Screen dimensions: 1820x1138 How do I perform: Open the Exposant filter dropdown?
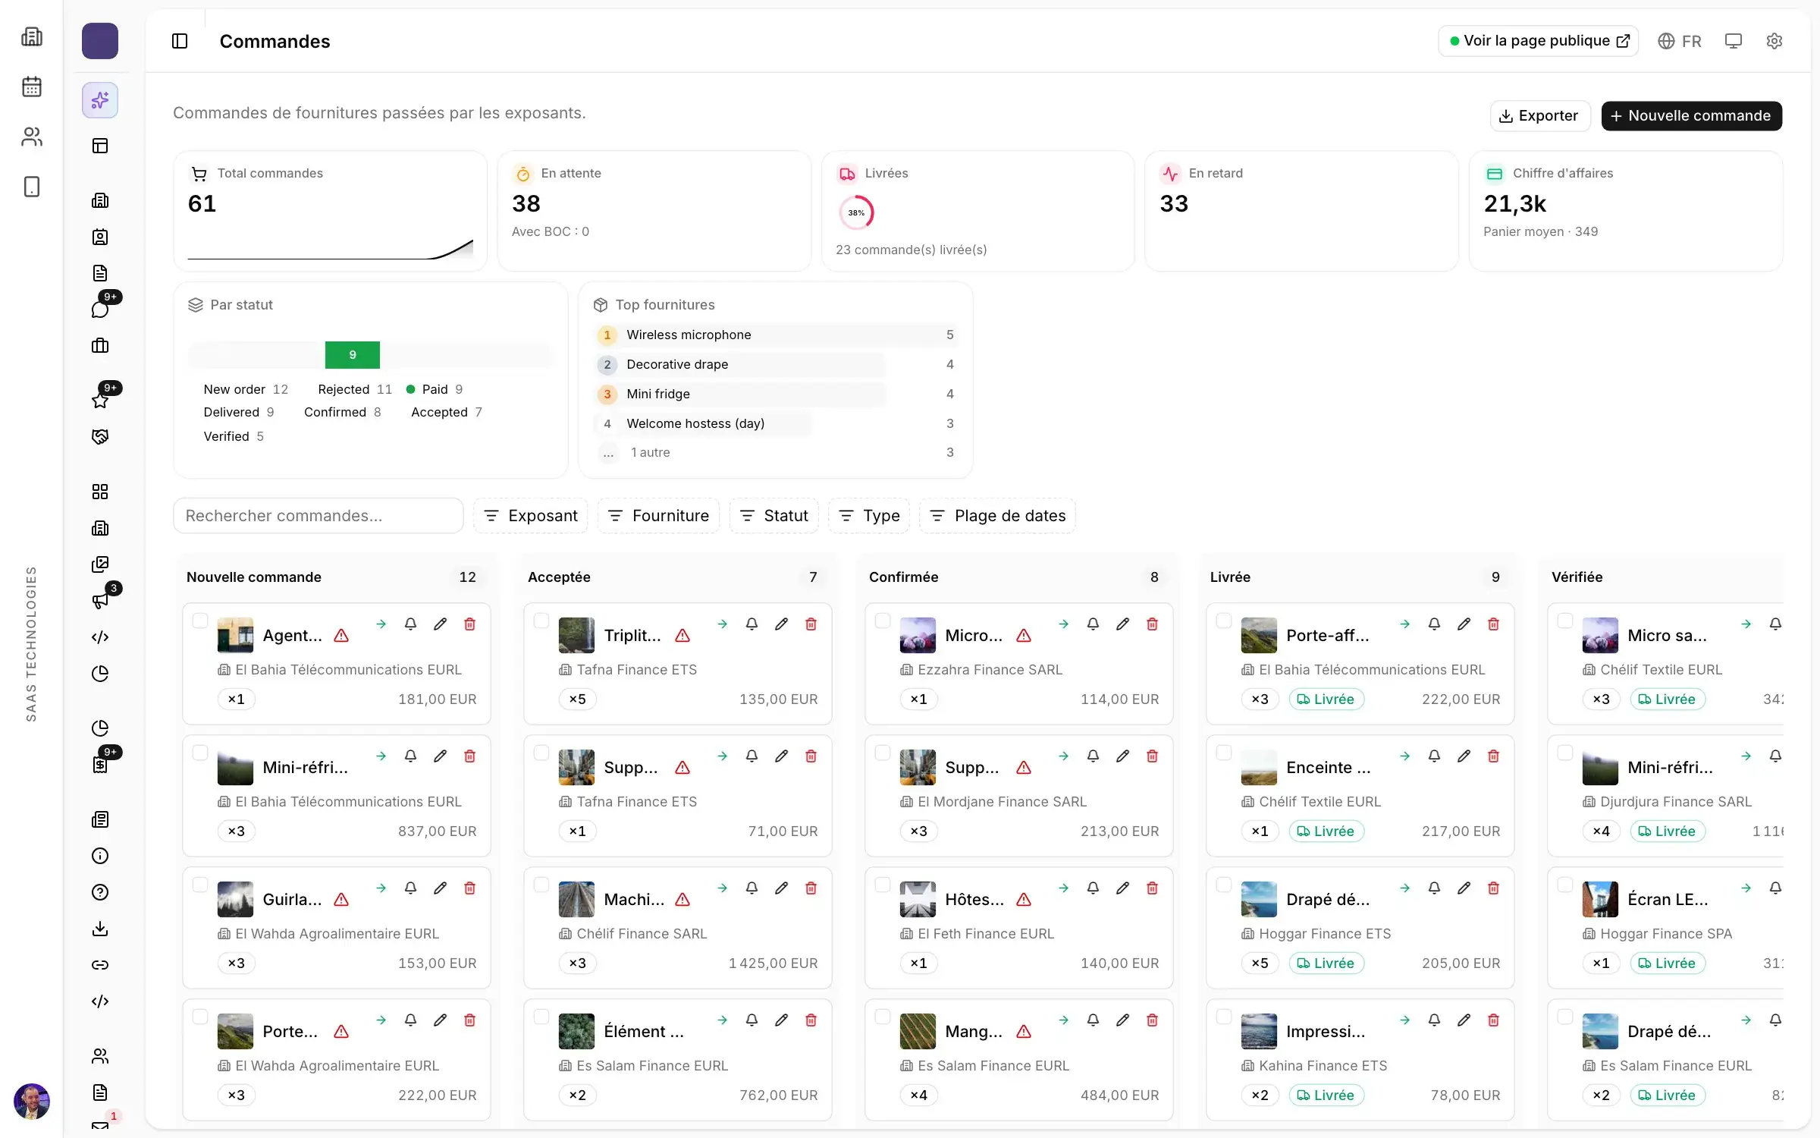[x=531, y=516]
